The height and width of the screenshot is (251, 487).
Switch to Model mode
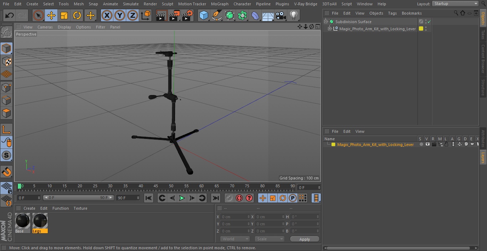pyautogui.click(x=6, y=48)
